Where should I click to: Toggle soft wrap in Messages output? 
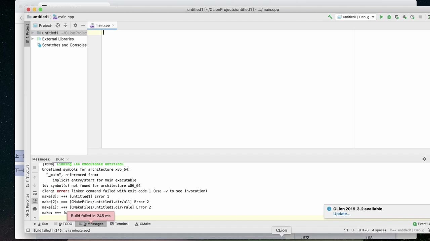click(35, 193)
